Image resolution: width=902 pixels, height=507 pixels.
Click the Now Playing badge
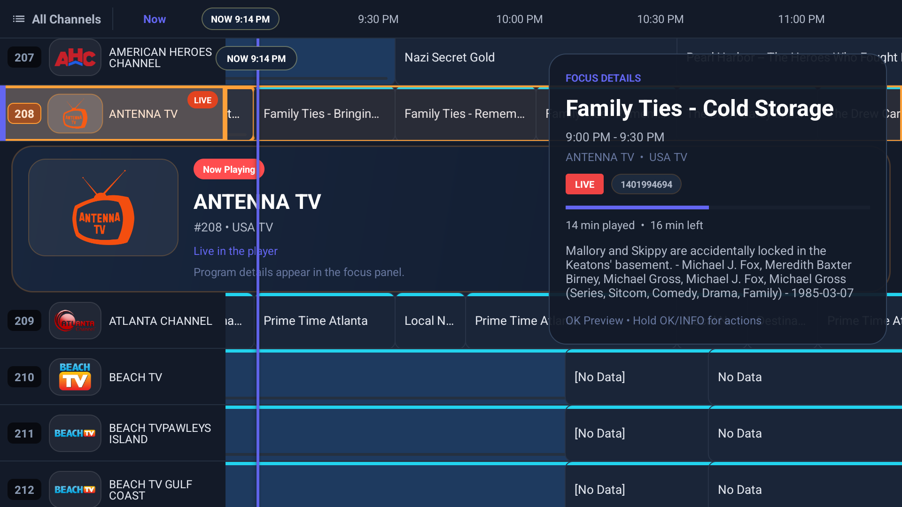[x=229, y=169]
